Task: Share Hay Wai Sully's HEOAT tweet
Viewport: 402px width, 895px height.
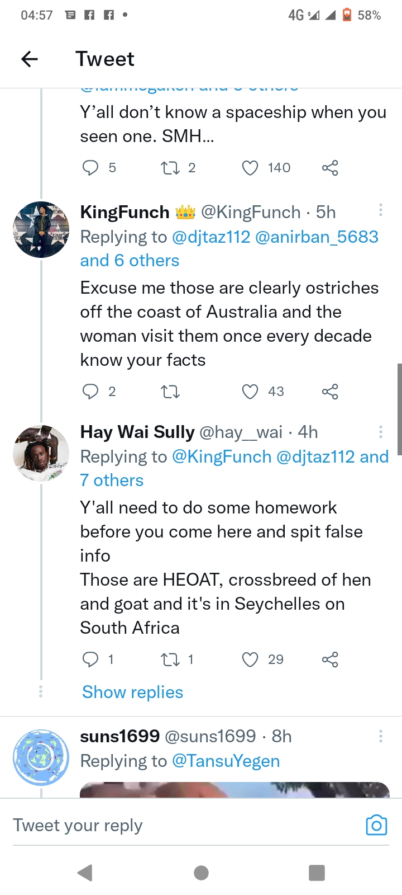Action: coord(330,660)
